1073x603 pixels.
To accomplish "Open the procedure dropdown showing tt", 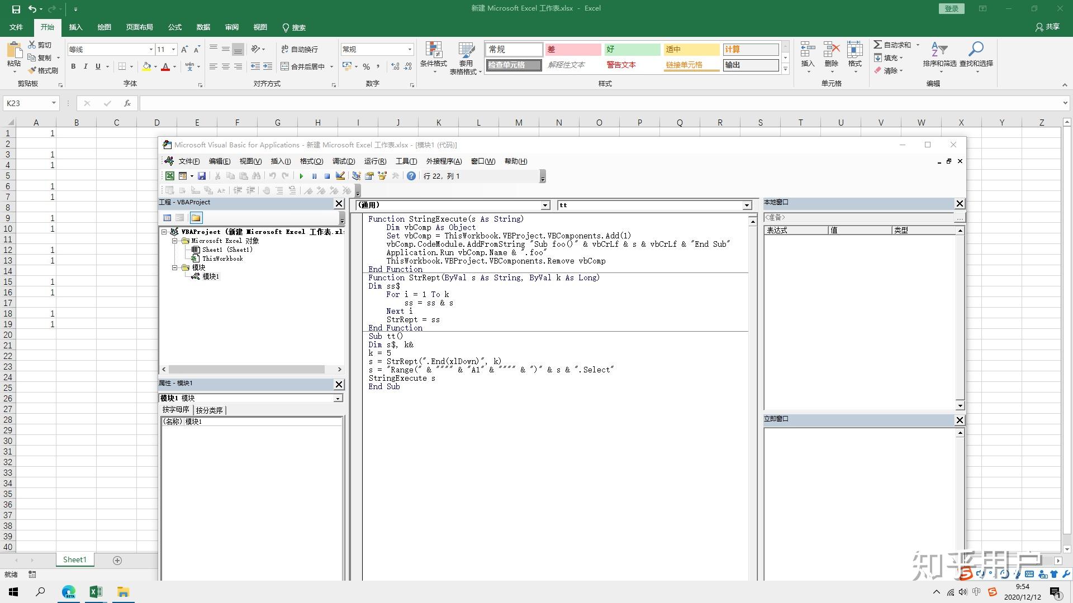I will coord(747,205).
